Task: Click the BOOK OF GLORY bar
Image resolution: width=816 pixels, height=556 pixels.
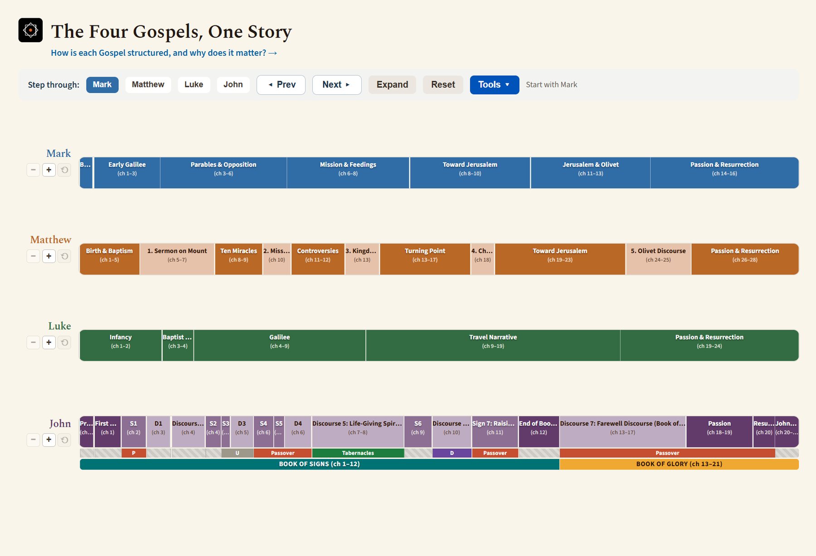Action: 679,464
